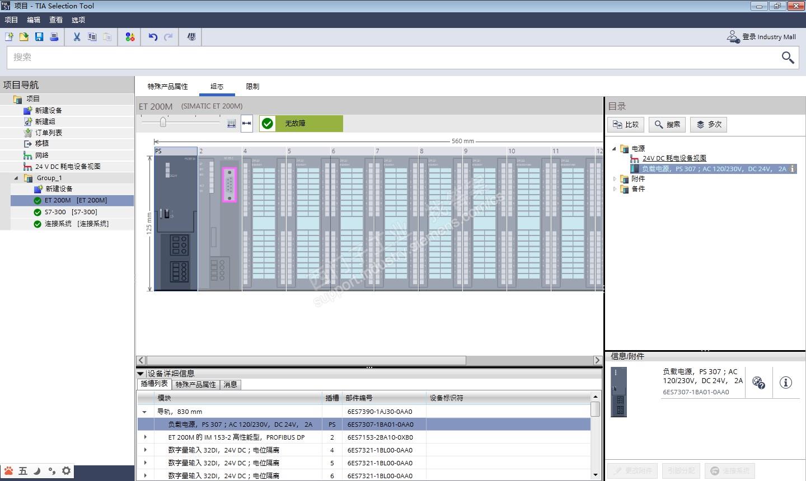Click the PS power supply module in the rack
This screenshot has height=481, width=806.
pyautogui.click(x=176, y=223)
